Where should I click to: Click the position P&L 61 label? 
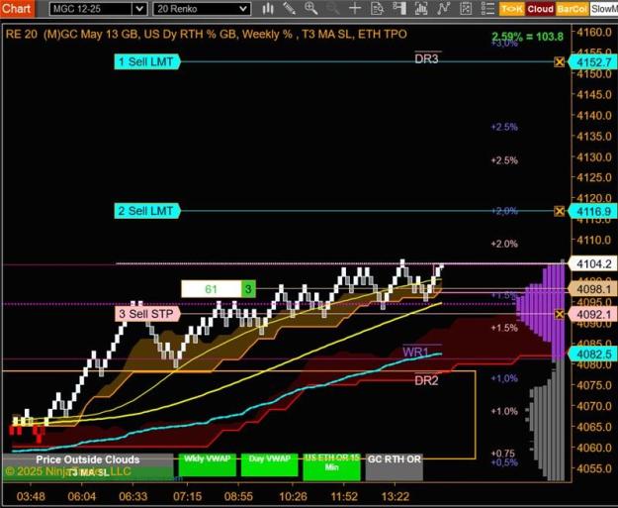coord(212,289)
